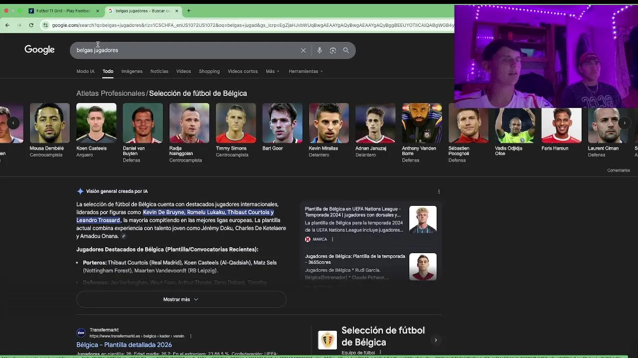638x358 pixels.
Task: Switch to Futbol 11 Grid browser tab
Action: point(63,10)
